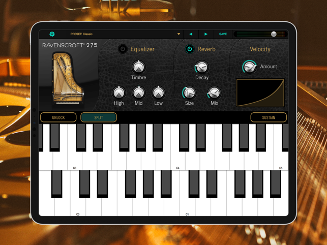Image resolution: width=327 pixels, height=245 pixels.
Task: Click the High equalizer knob
Action: point(118,93)
